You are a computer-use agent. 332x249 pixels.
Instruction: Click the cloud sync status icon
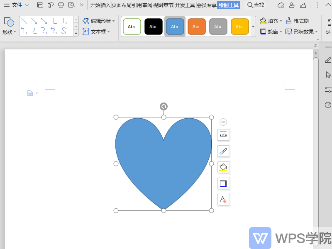281,5
